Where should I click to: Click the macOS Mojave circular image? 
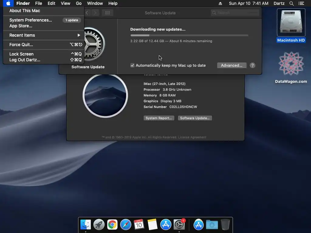(105, 96)
